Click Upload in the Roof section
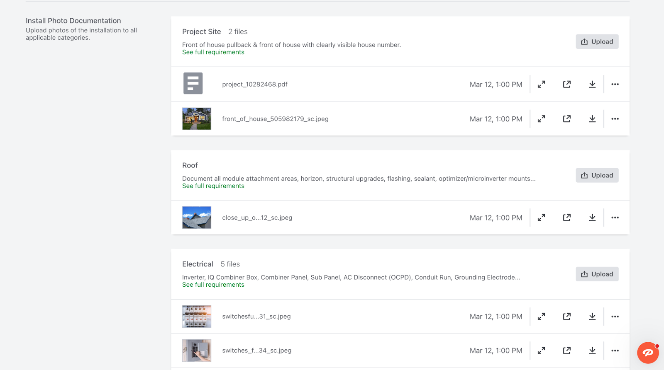 597,175
